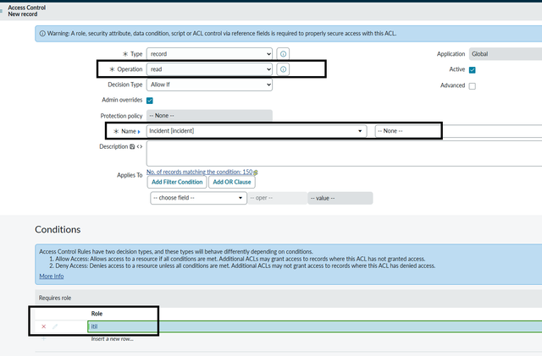Click the save icon beside Description label
The width and height of the screenshot is (542, 356).
coord(132,147)
